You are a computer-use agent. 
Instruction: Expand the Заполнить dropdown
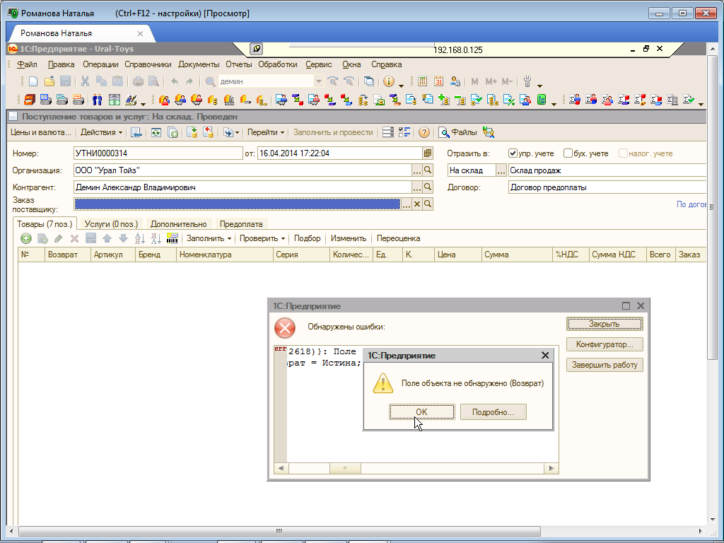point(209,238)
